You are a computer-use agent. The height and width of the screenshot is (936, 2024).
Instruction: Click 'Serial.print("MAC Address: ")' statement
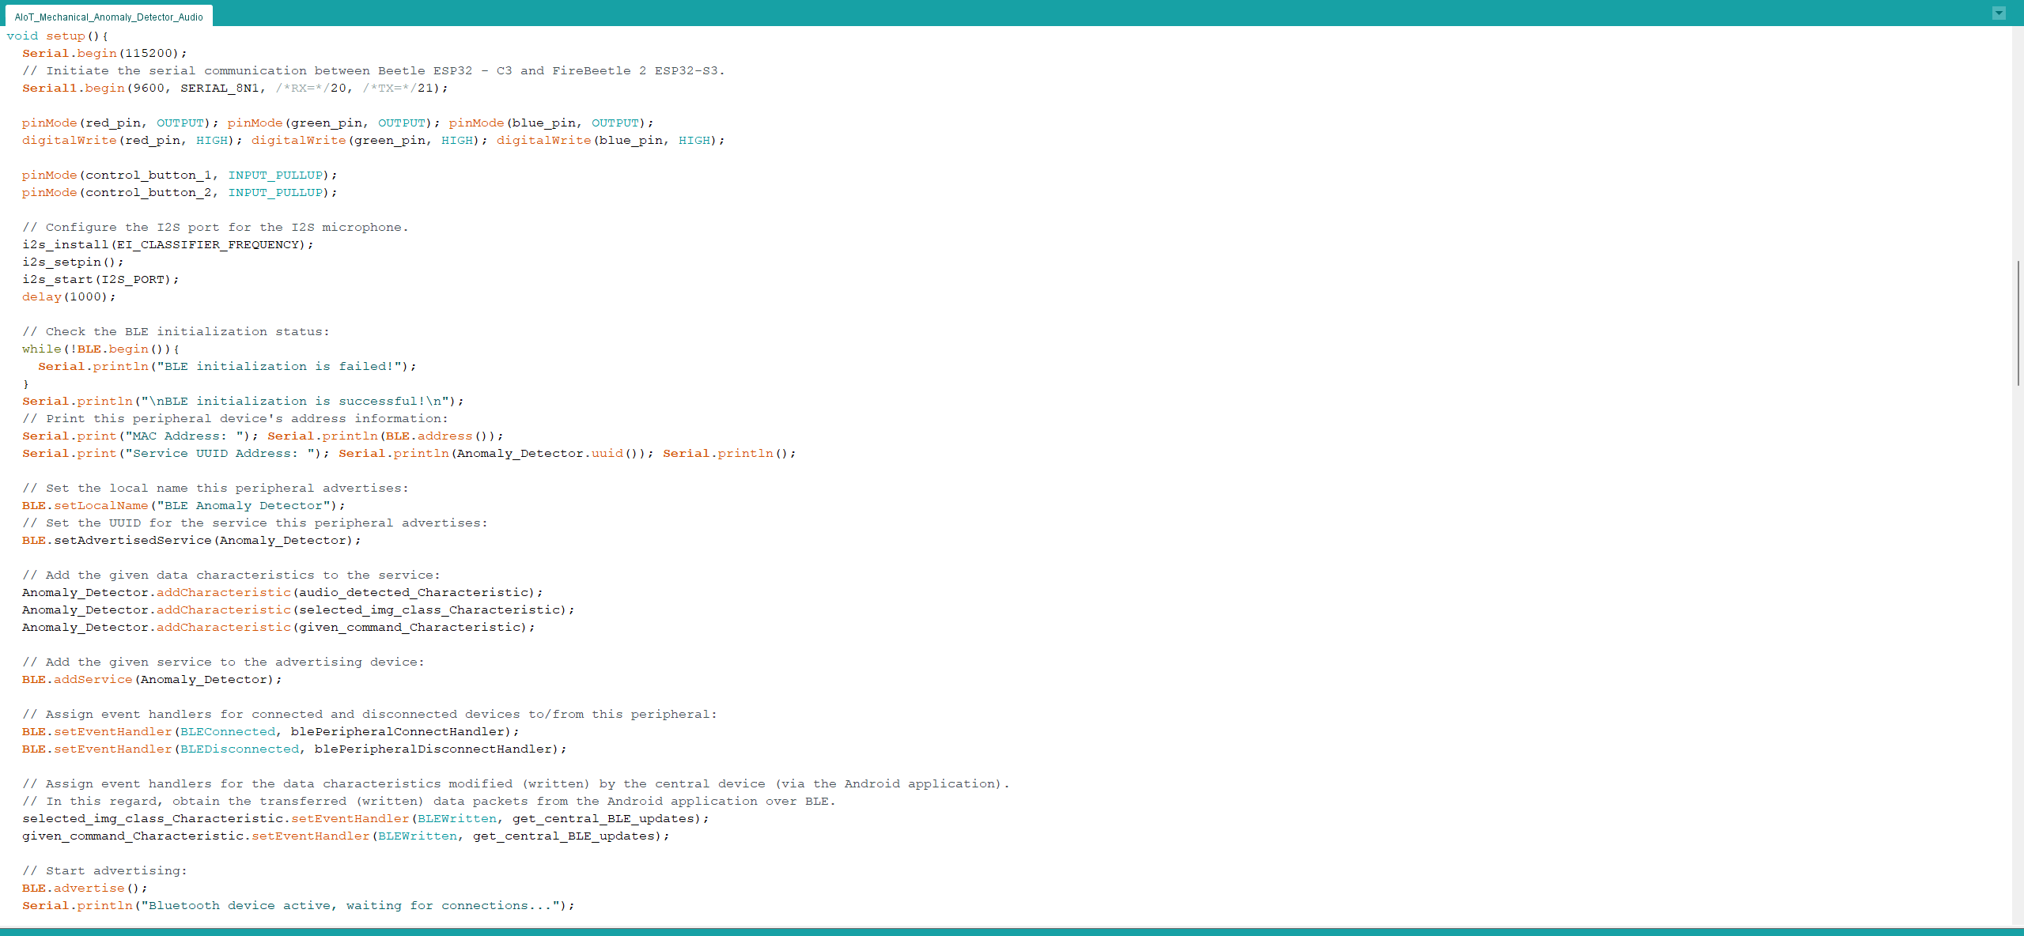(140, 436)
